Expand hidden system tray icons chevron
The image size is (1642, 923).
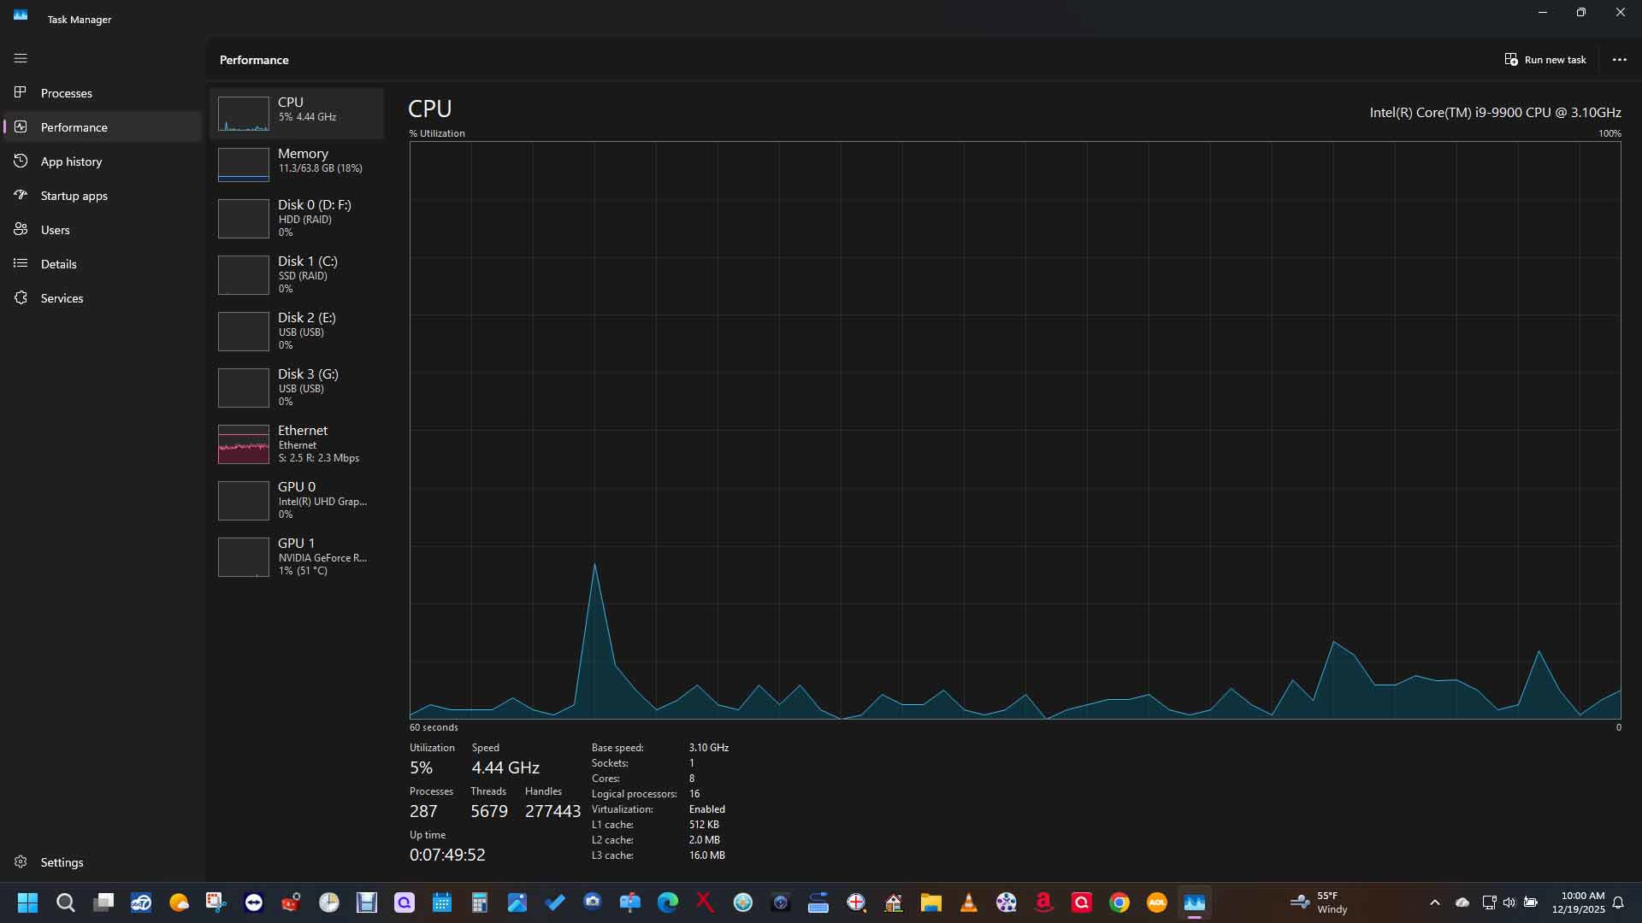[x=1434, y=902]
